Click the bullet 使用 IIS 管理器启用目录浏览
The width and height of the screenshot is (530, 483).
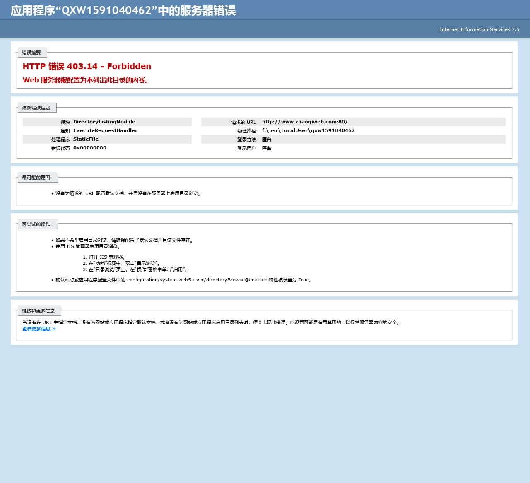88,246
